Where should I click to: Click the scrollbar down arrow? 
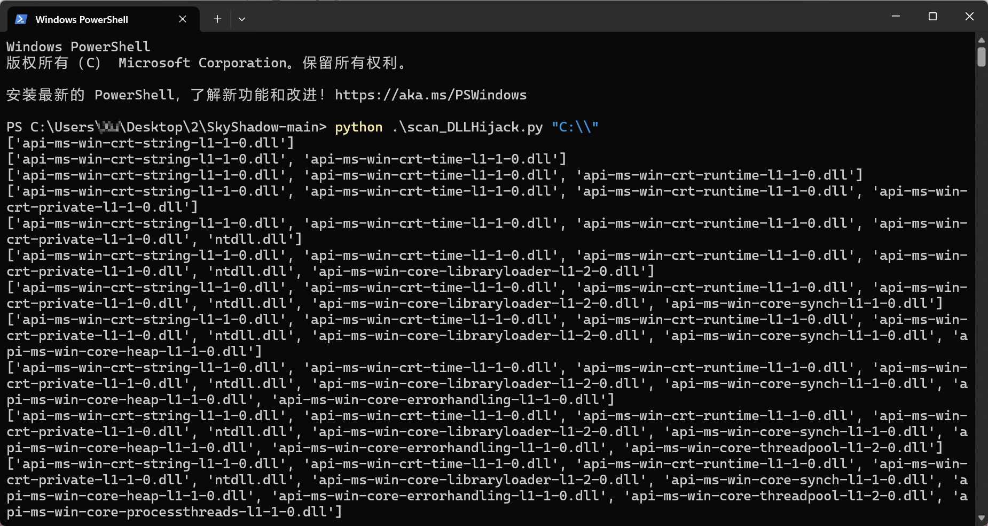(x=981, y=518)
